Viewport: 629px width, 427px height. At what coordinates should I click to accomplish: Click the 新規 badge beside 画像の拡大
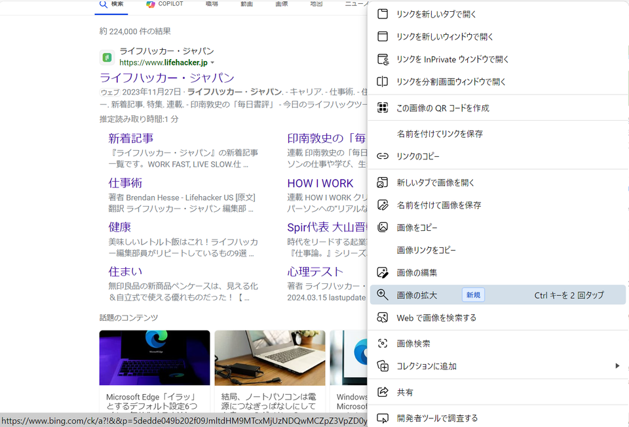473,295
